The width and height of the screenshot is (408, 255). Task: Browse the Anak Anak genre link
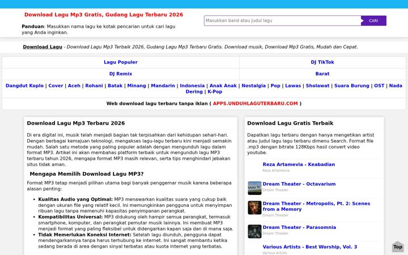coord(223,86)
